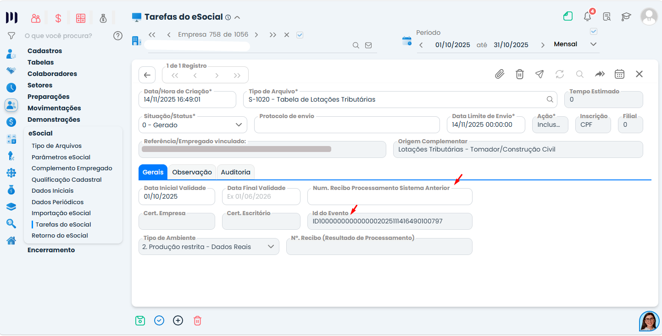Click the paper plane send icon
This screenshot has height=336, width=662.
coord(540,74)
